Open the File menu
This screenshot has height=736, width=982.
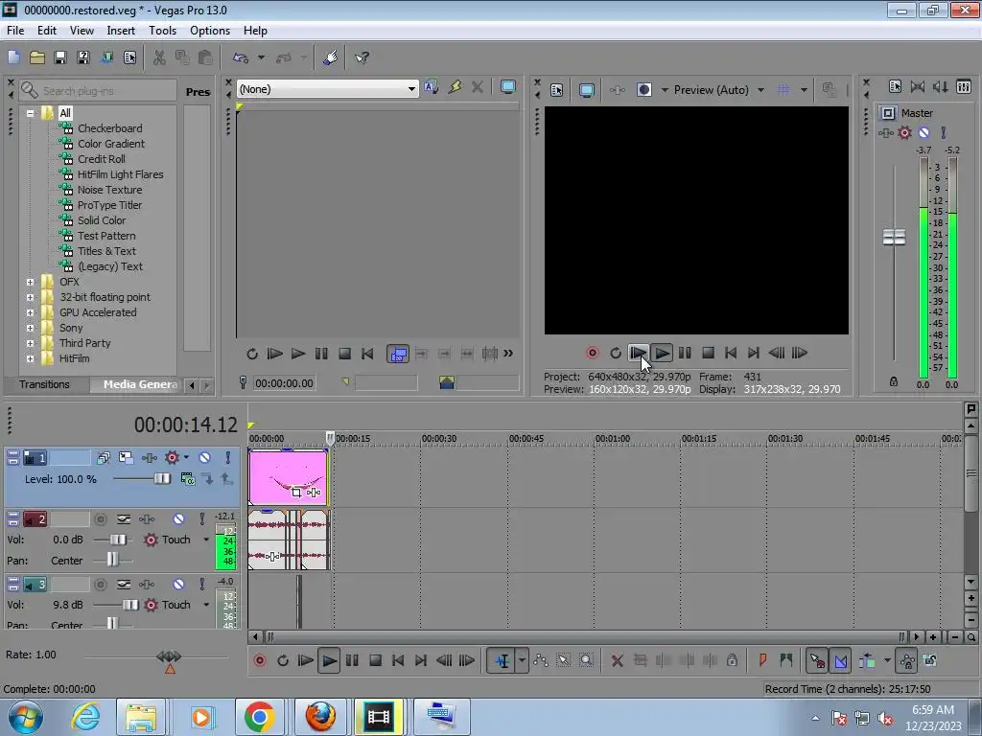point(15,31)
